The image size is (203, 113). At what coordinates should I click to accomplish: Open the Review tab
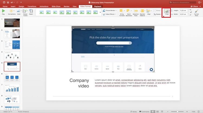point(67,6)
